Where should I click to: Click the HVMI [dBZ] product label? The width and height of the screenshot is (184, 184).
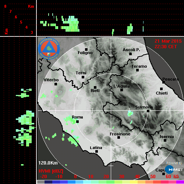pyautogui.click(x=51, y=171)
